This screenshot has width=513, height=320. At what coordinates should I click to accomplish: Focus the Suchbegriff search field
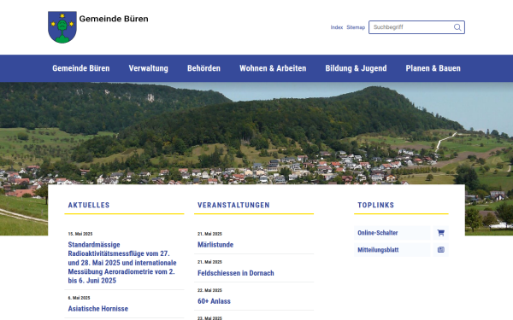pos(416,27)
